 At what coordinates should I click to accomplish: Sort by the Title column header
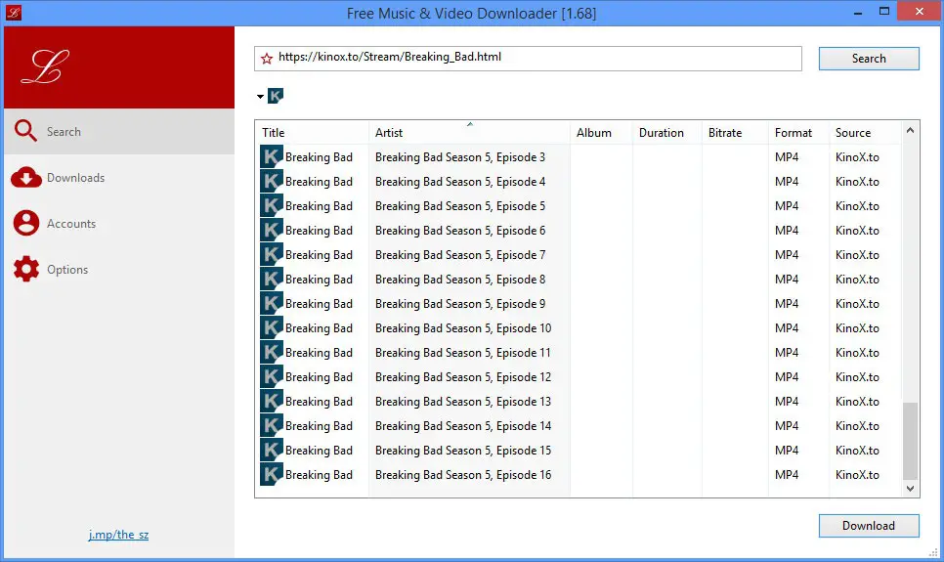pyautogui.click(x=312, y=133)
